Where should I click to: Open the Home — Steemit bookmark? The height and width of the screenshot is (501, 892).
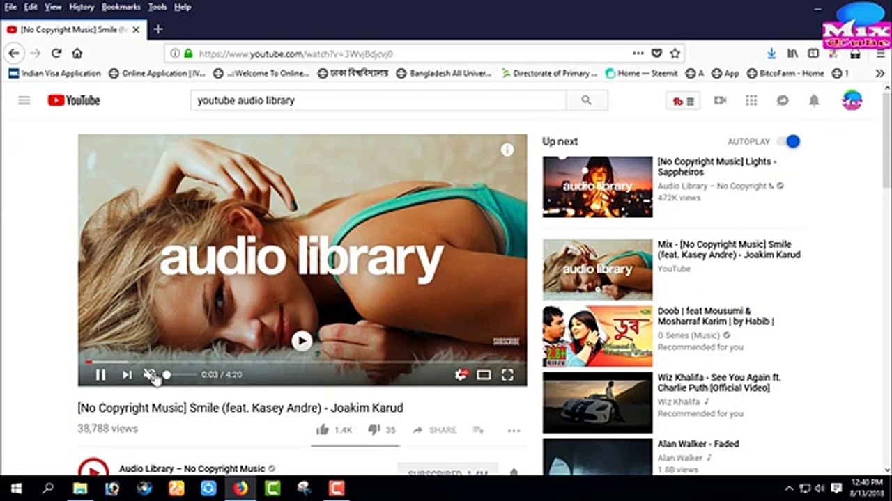643,73
